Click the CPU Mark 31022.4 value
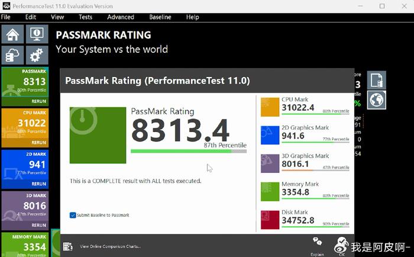Viewport: 414px width, 257px height. 298,108
